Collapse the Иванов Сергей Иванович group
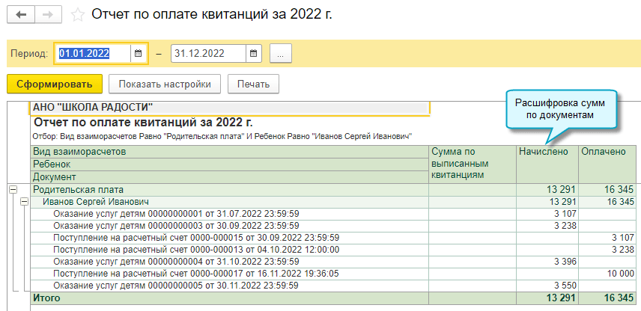 [23, 202]
